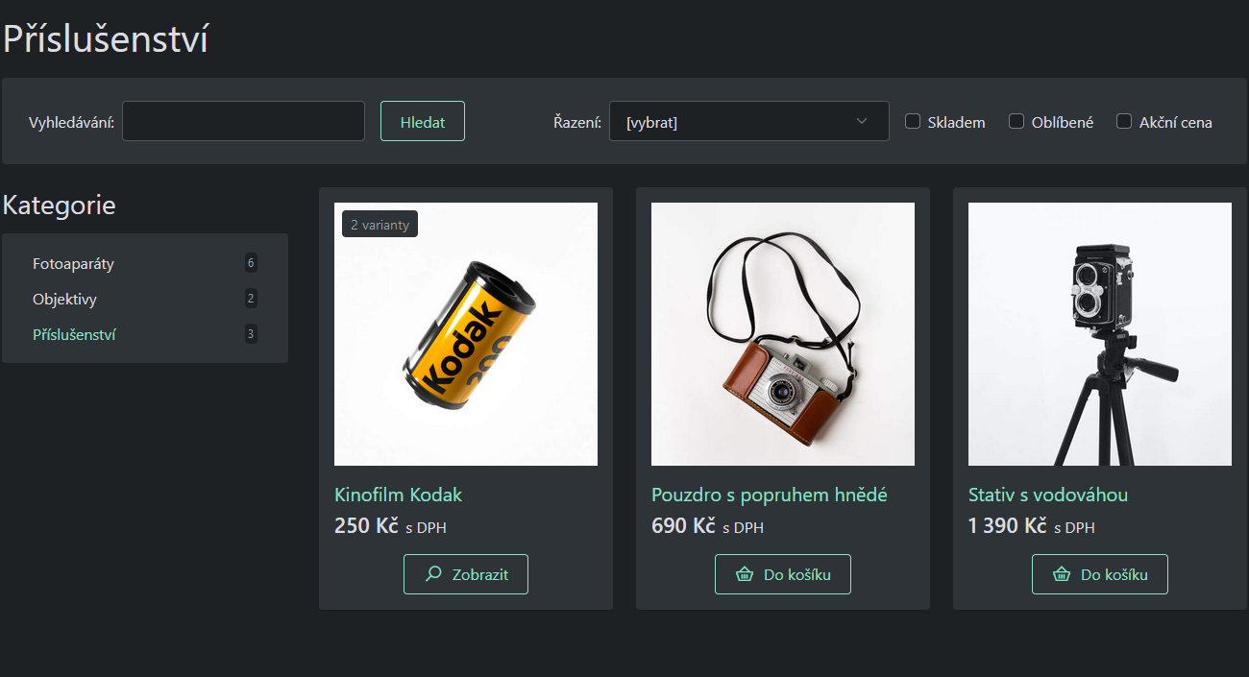
Task: Check the Akční cena filter
Action: (x=1124, y=121)
